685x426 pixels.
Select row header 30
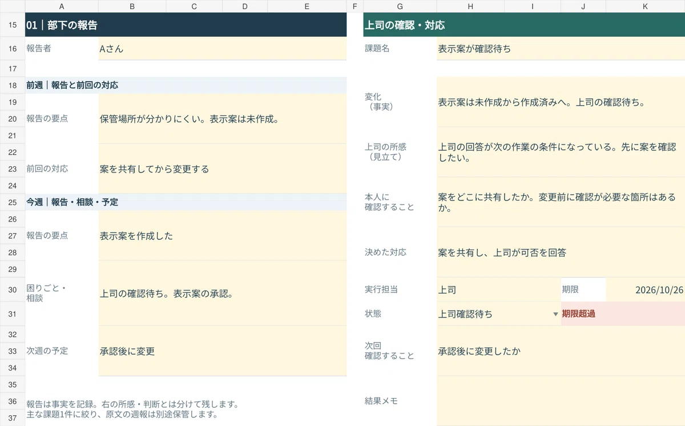[13, 290]
